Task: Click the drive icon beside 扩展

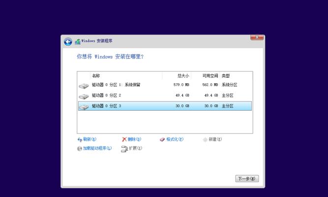Action: tap(124, 149)
